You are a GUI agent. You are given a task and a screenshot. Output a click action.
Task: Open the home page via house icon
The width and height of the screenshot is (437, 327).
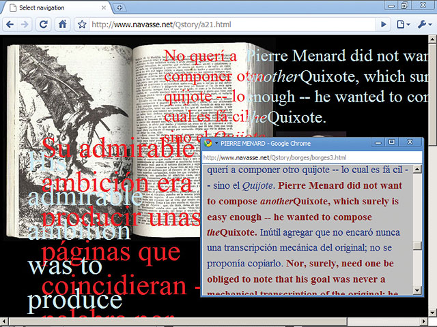tap(62, 25)
